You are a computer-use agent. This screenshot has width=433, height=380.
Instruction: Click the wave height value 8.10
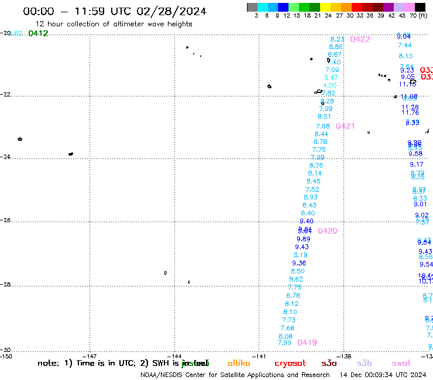(x=290, y=312)
